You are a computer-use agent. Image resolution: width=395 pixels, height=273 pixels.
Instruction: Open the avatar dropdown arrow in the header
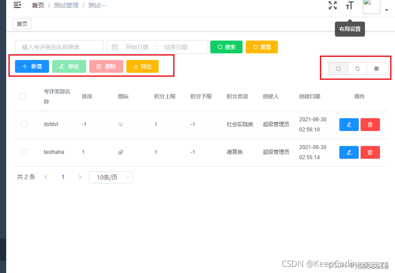pyautogui.click(x=387, y=10)
